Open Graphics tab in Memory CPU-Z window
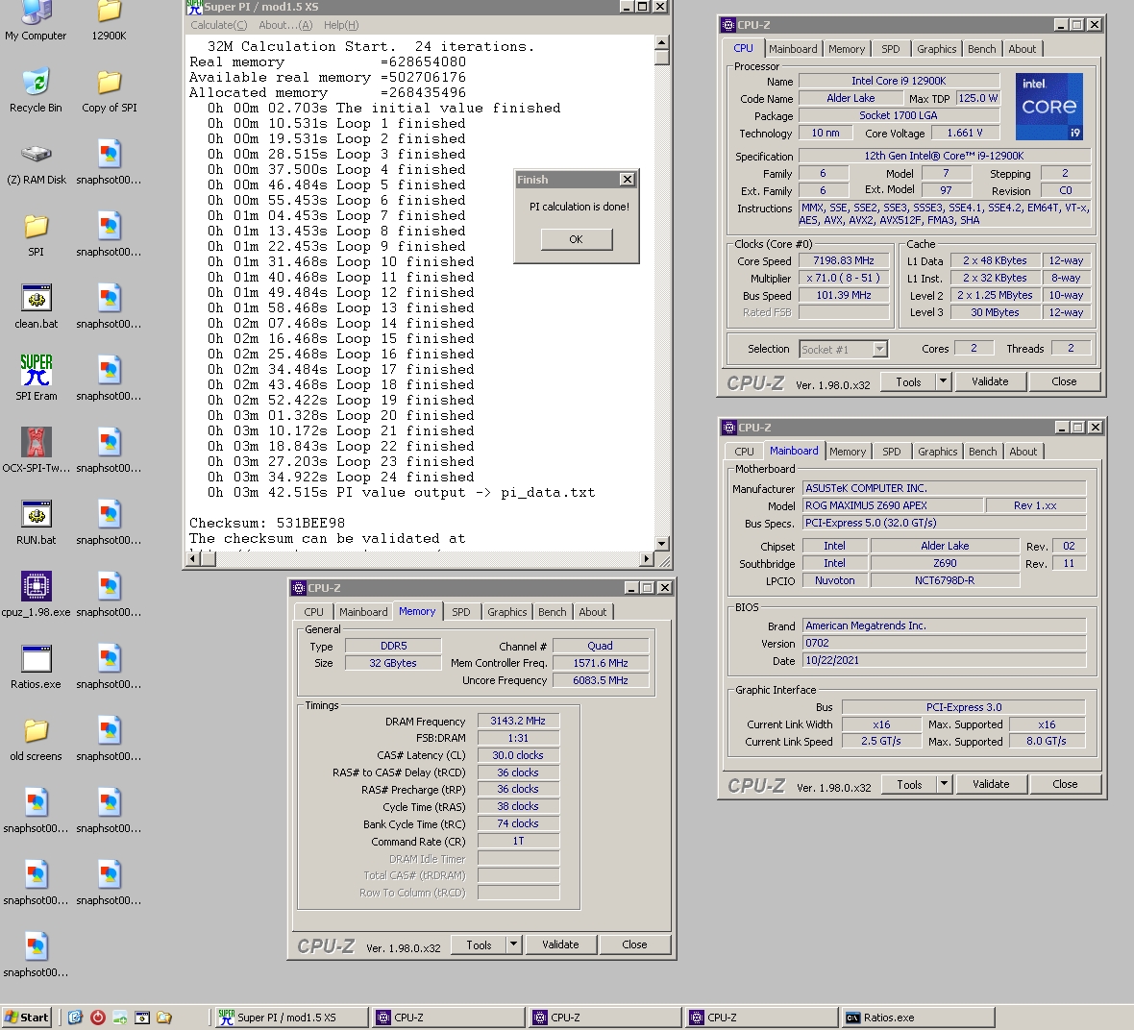This screenshot has height=1030, width=1134. tap(507, 612)
